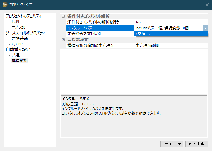This screenshot has width=212, height=151.
Task: Select 構造解析 in the tree
Action: pyautogui.click(x=19, y=61)
